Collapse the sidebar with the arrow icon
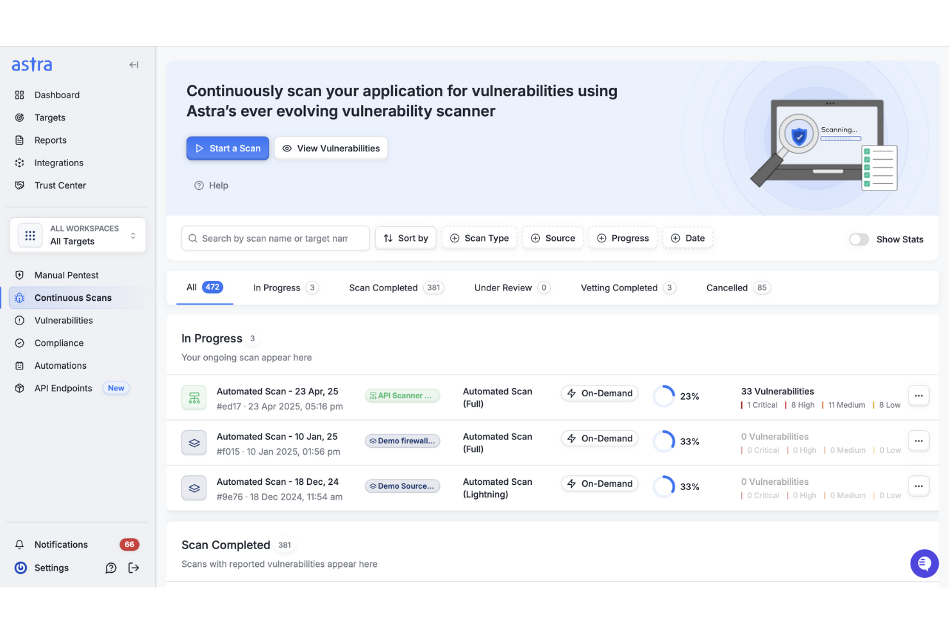This screenshot has width=949, height=633. [x=133, y=65]
